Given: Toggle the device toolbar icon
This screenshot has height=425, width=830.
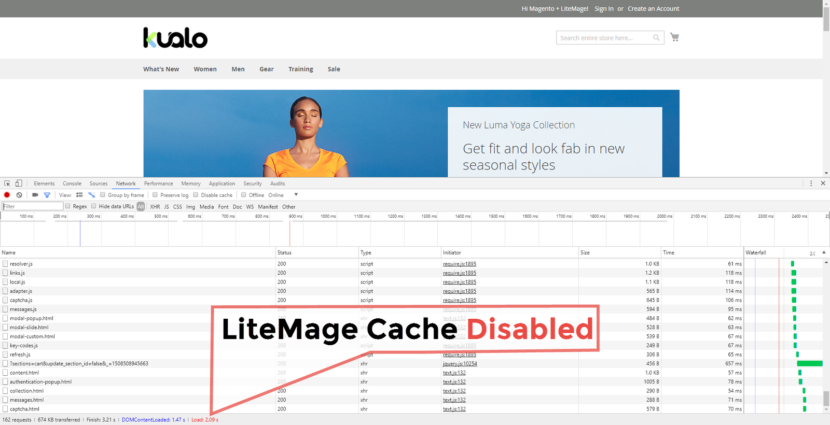Looking at the screenshot, I should point(19,183).
